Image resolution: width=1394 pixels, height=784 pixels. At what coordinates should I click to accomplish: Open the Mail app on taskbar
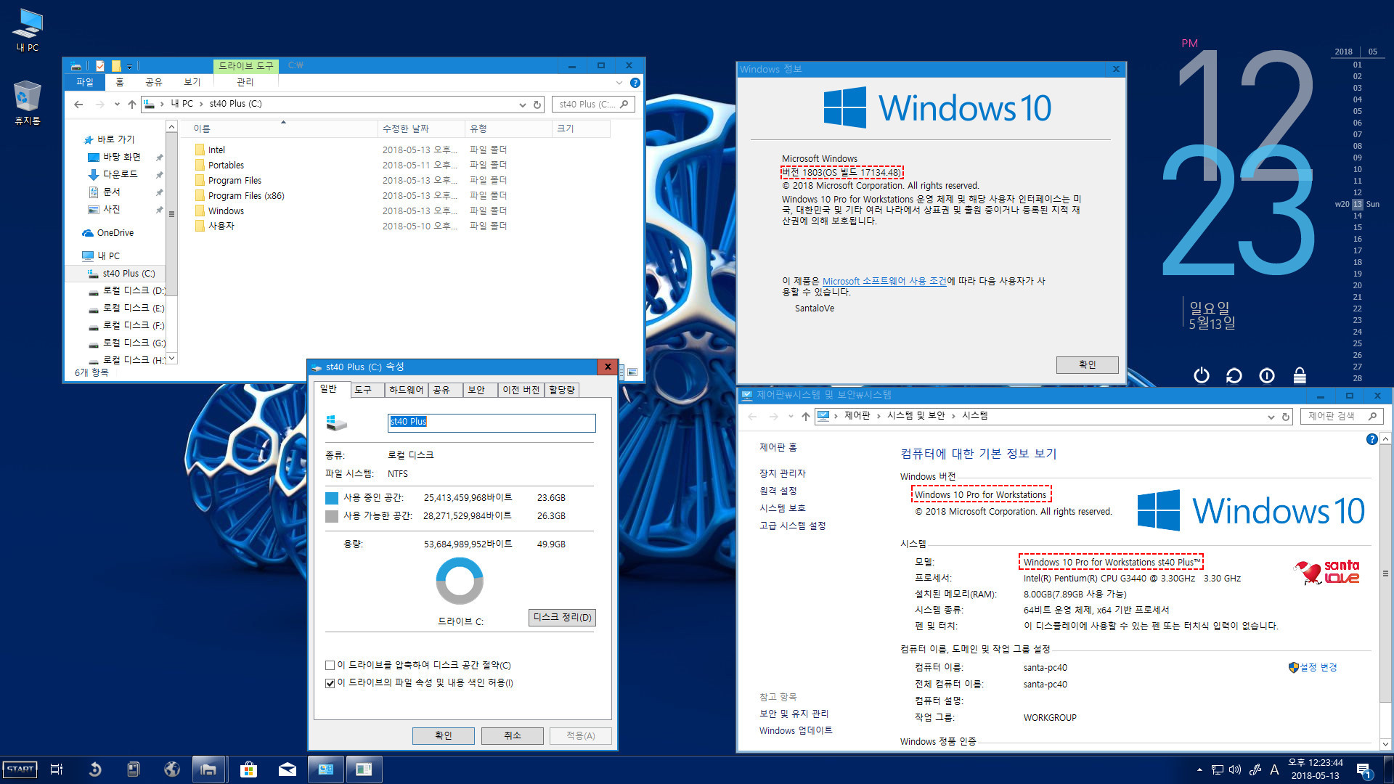[288, 769]
